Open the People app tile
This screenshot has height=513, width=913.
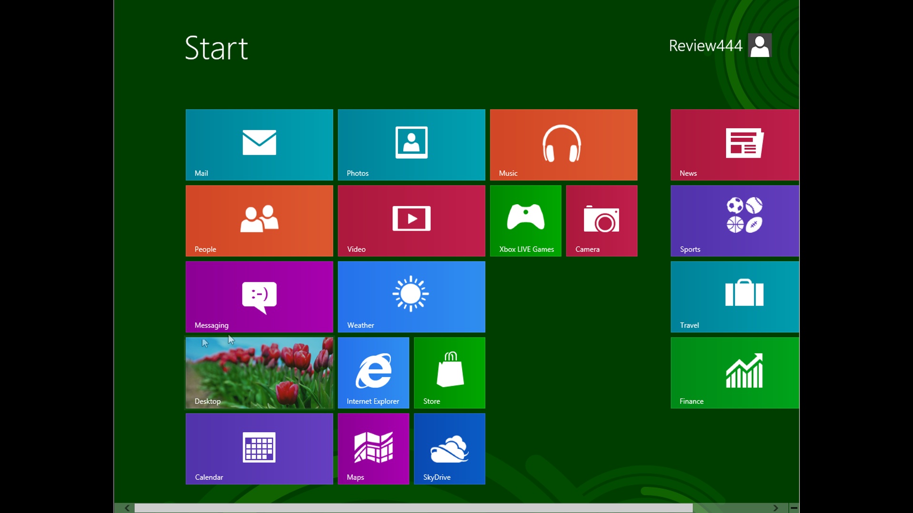pos(259,220)
